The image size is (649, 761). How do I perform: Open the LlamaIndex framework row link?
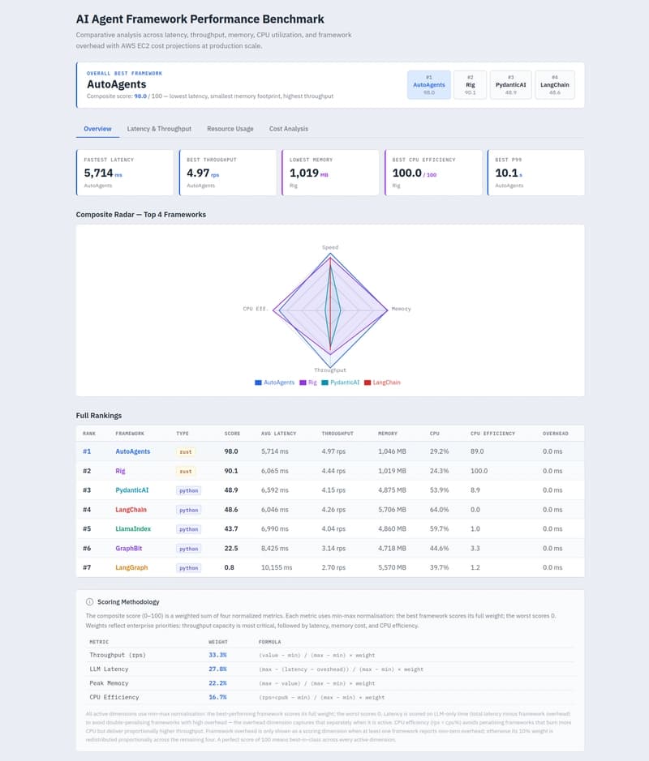coord(133,529)
